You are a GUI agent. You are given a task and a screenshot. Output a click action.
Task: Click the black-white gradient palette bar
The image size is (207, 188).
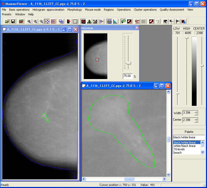click(x=194, y=71)
